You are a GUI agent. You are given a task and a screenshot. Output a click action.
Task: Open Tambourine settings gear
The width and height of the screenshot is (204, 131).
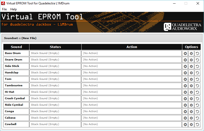191,86
